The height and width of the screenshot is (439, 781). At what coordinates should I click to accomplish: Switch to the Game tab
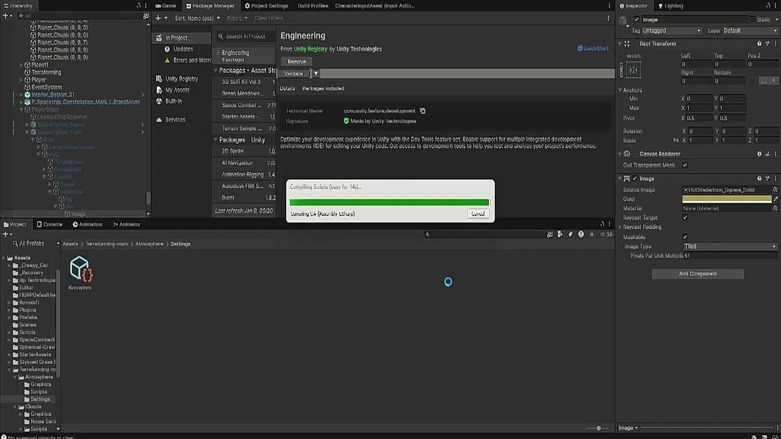(165, 5)
